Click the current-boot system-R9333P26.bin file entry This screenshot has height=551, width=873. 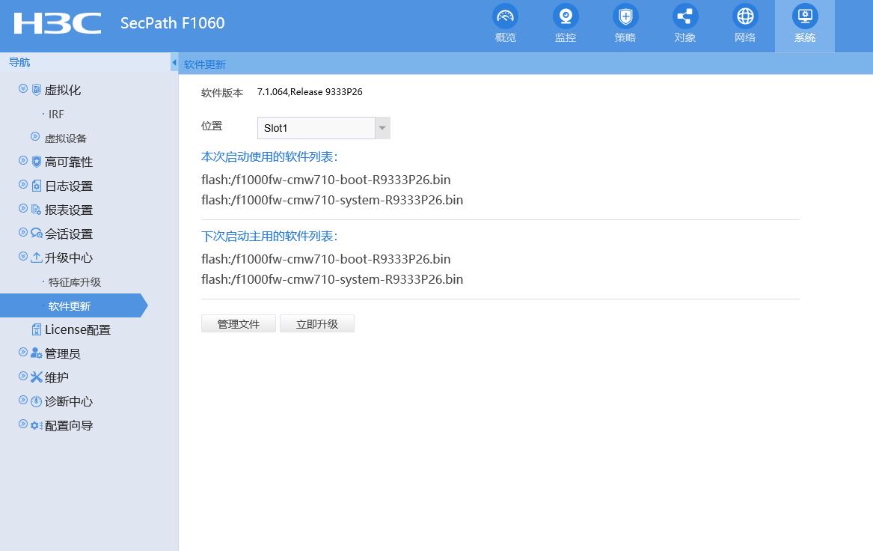click(332, 200)
